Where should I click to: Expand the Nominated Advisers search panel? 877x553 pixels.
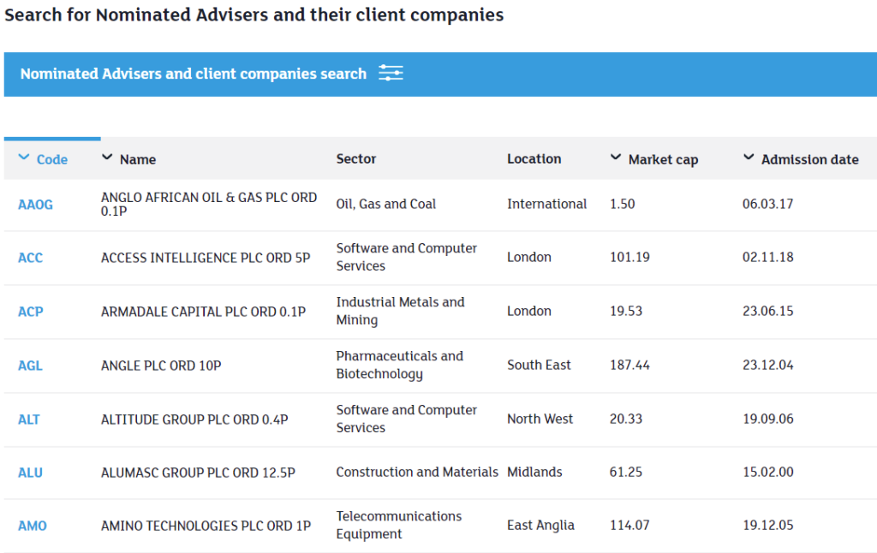[194, 74]
